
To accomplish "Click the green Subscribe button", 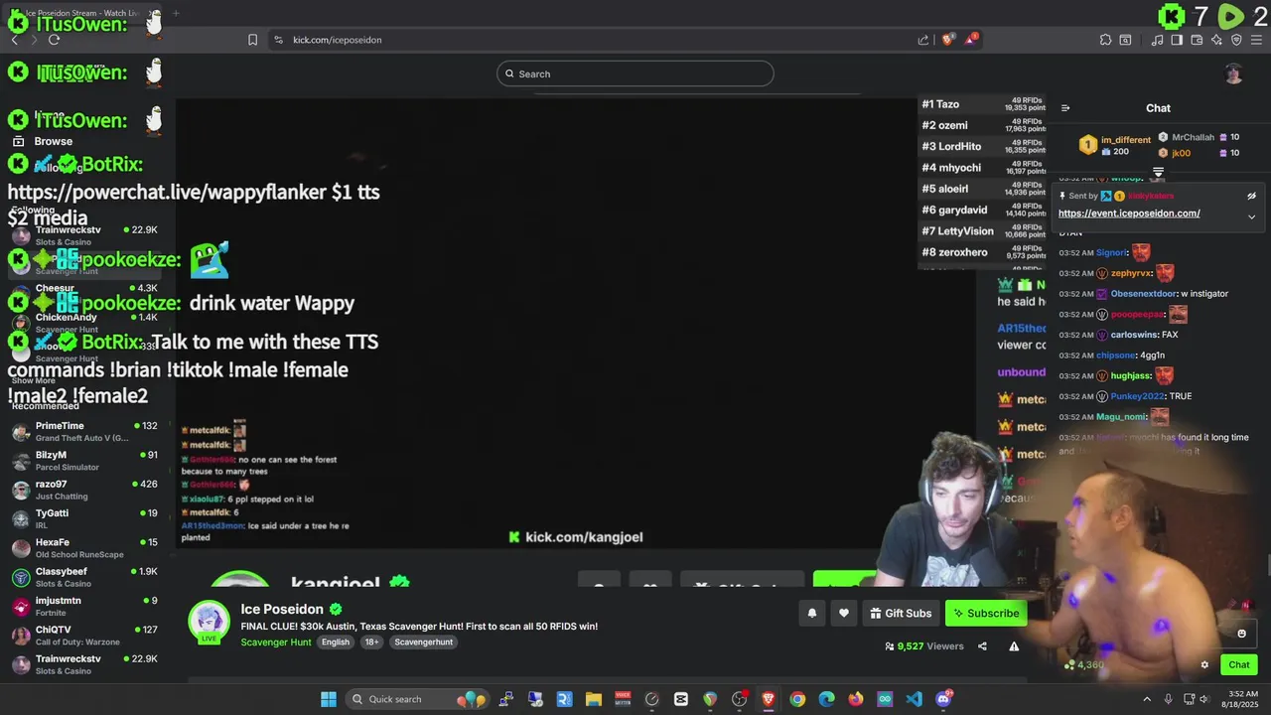I will [x=985, y=613].
